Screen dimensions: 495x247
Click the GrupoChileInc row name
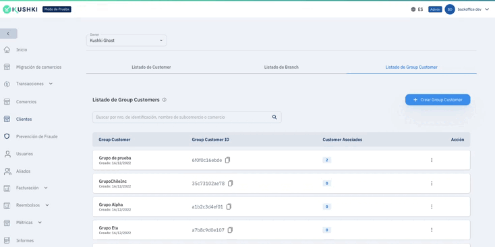pyautogui.click(x=113, y=182)
